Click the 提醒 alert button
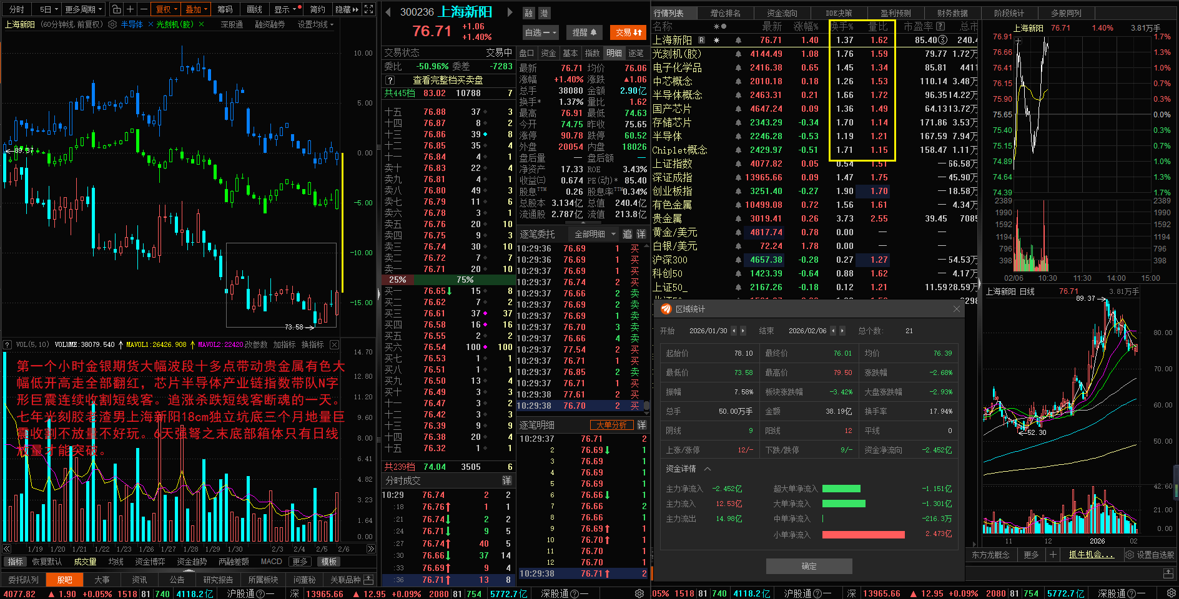This screenshot has width=1179, height=599. tap(585, 32)
